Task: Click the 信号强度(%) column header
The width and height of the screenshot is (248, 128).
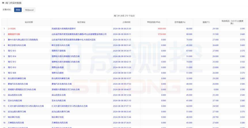Action: (180, 22)
